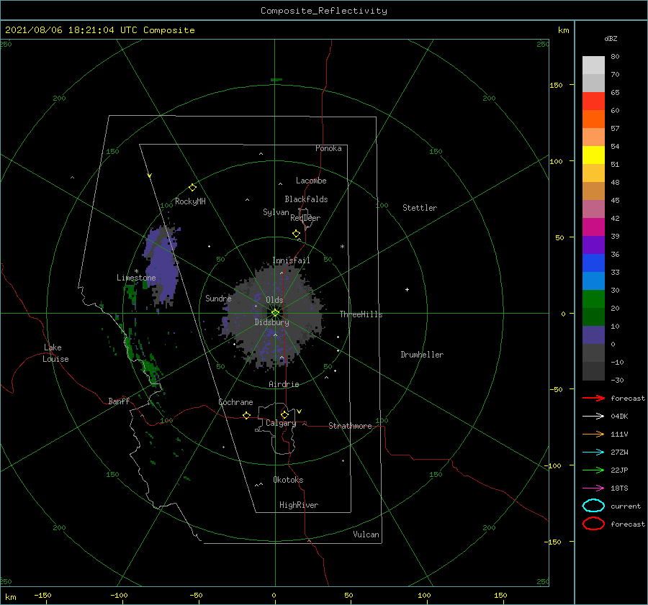
Task: Click the Blackfalds label
Action: click(x=306, y=199)
